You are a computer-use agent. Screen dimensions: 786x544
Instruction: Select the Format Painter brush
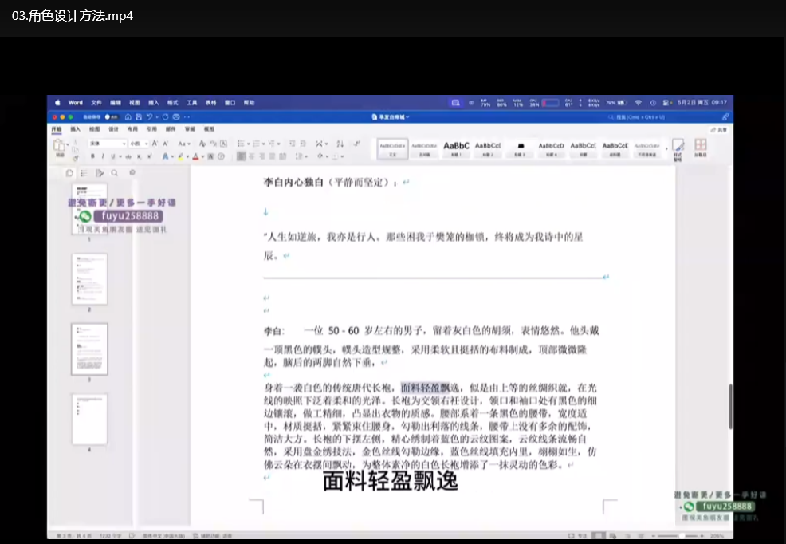pyautogui.click(x=76, y=159)
